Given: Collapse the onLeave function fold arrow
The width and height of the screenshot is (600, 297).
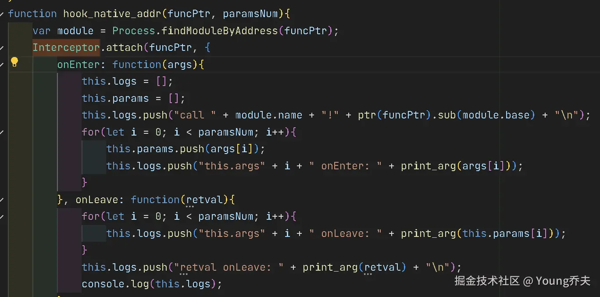Looking at the screenshot, I should pos(2,200).
